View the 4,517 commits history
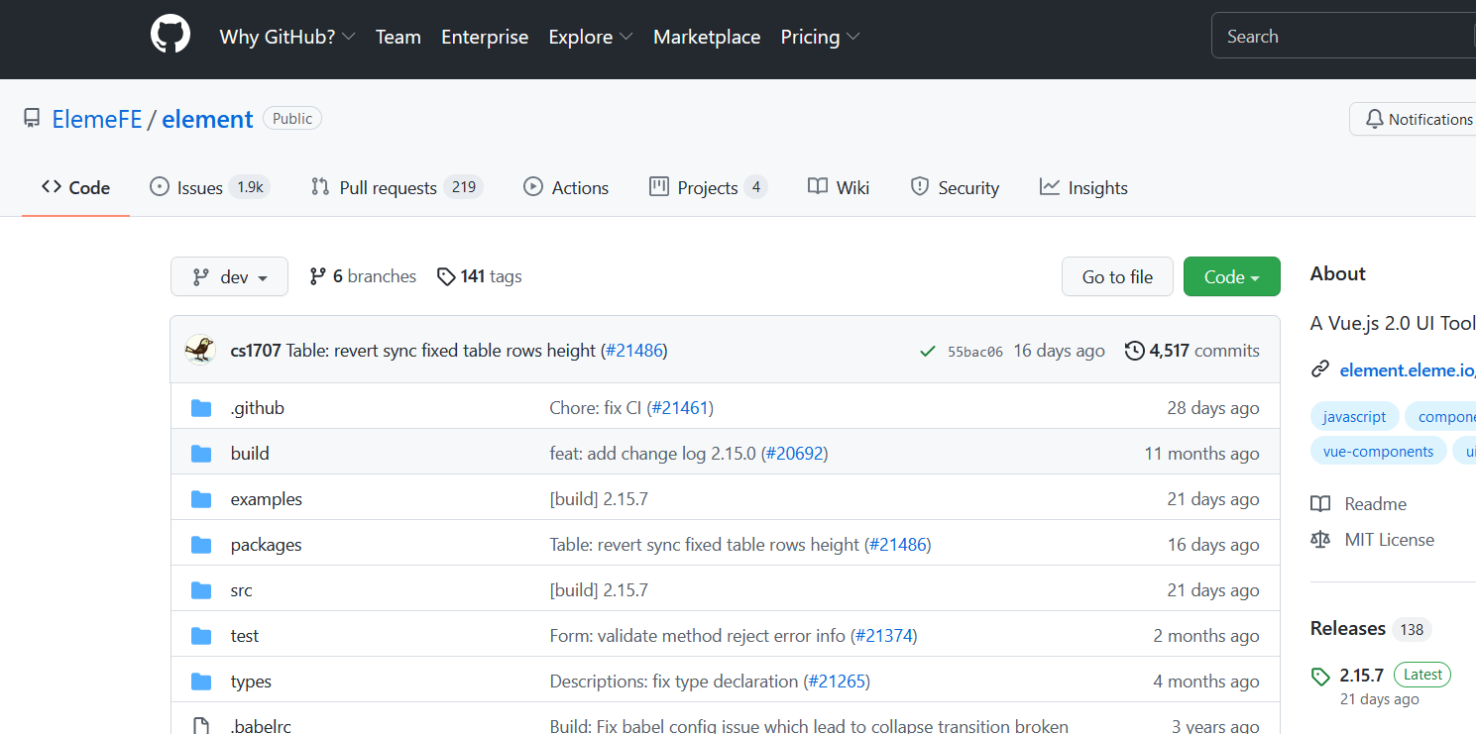The width and height of the screenshot is (1476, 734). coord(1192,351)
